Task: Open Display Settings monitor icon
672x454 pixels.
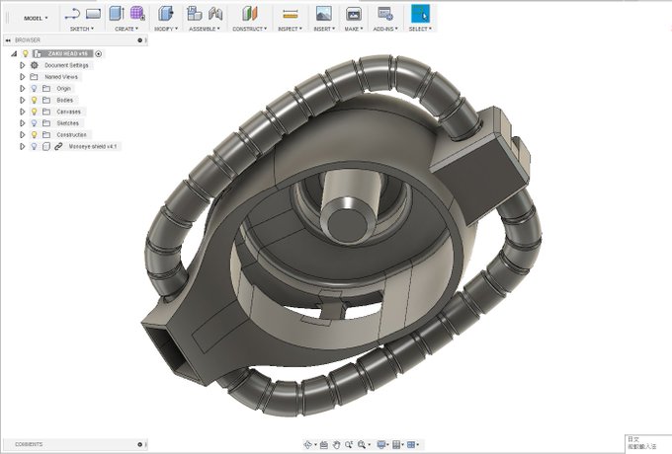Action: pyautogui.click(x=381, y=445)
